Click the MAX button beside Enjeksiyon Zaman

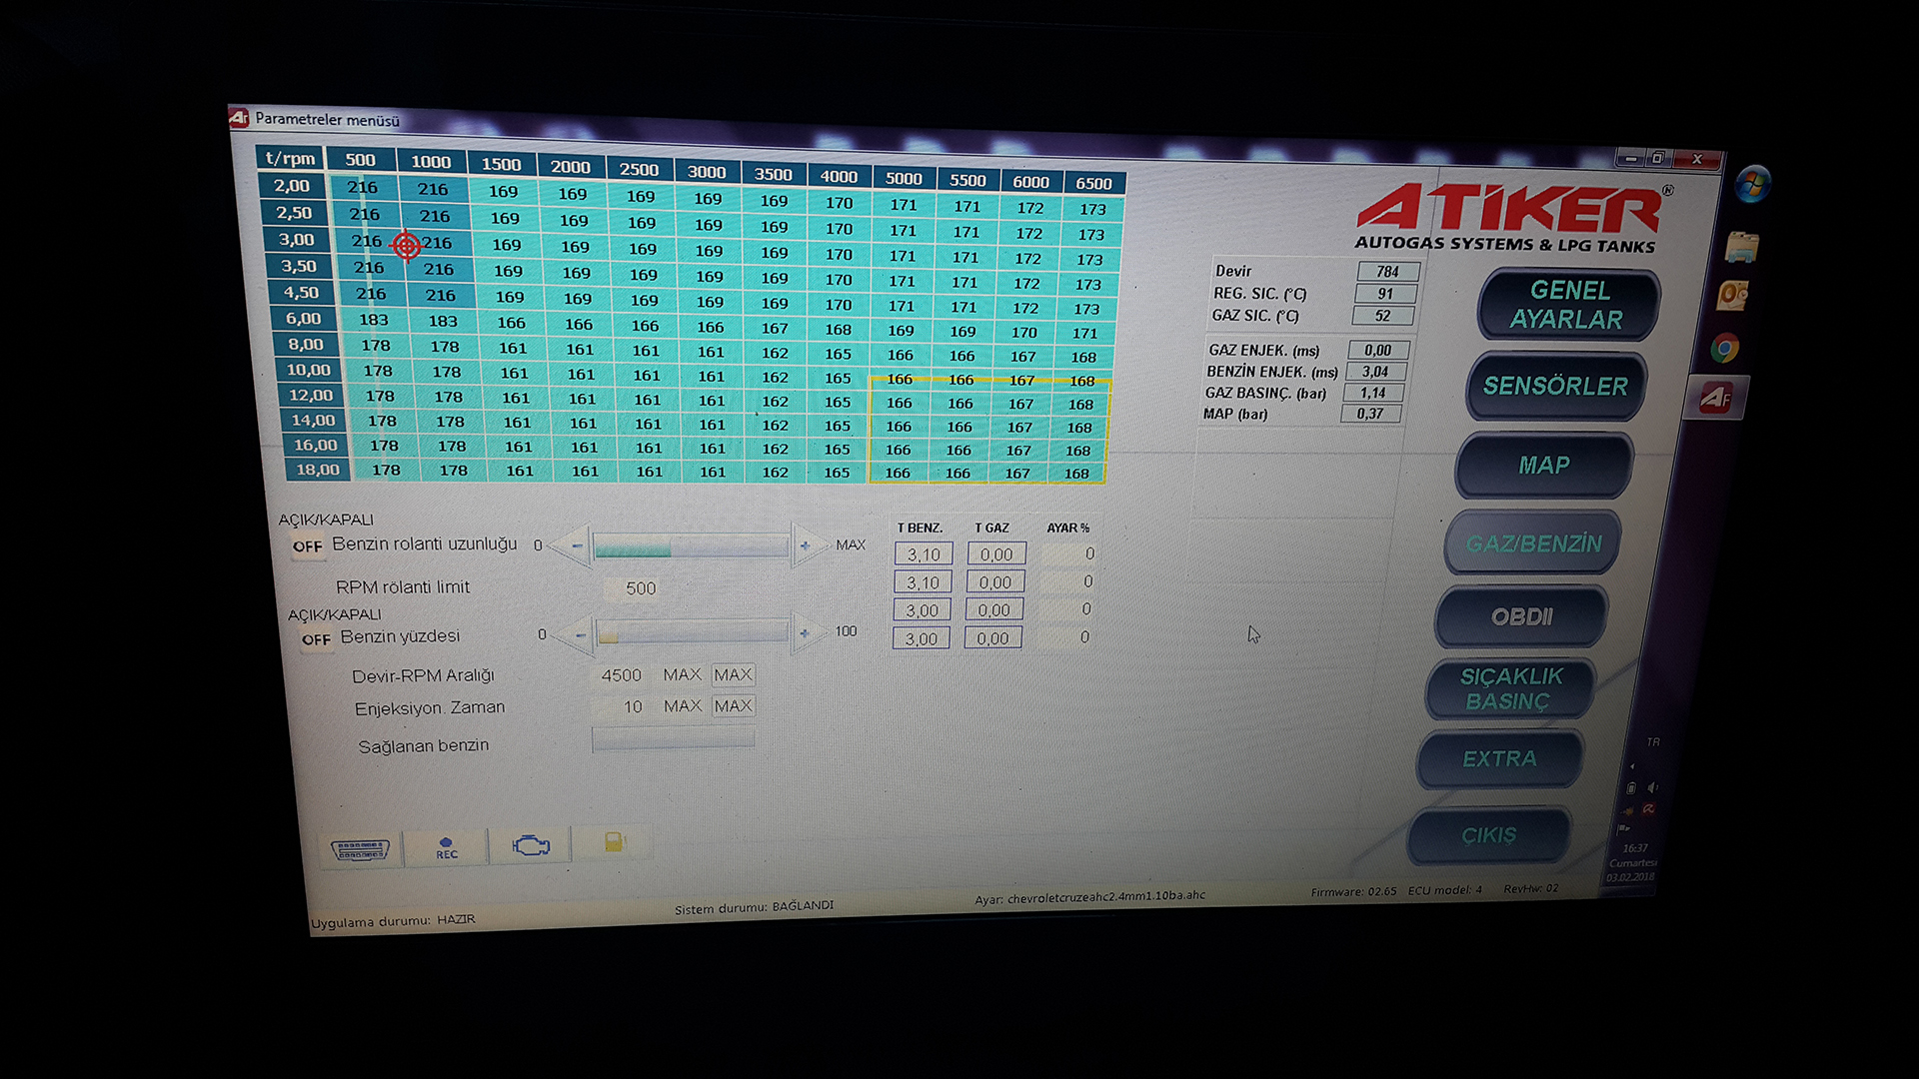point(733,706)
